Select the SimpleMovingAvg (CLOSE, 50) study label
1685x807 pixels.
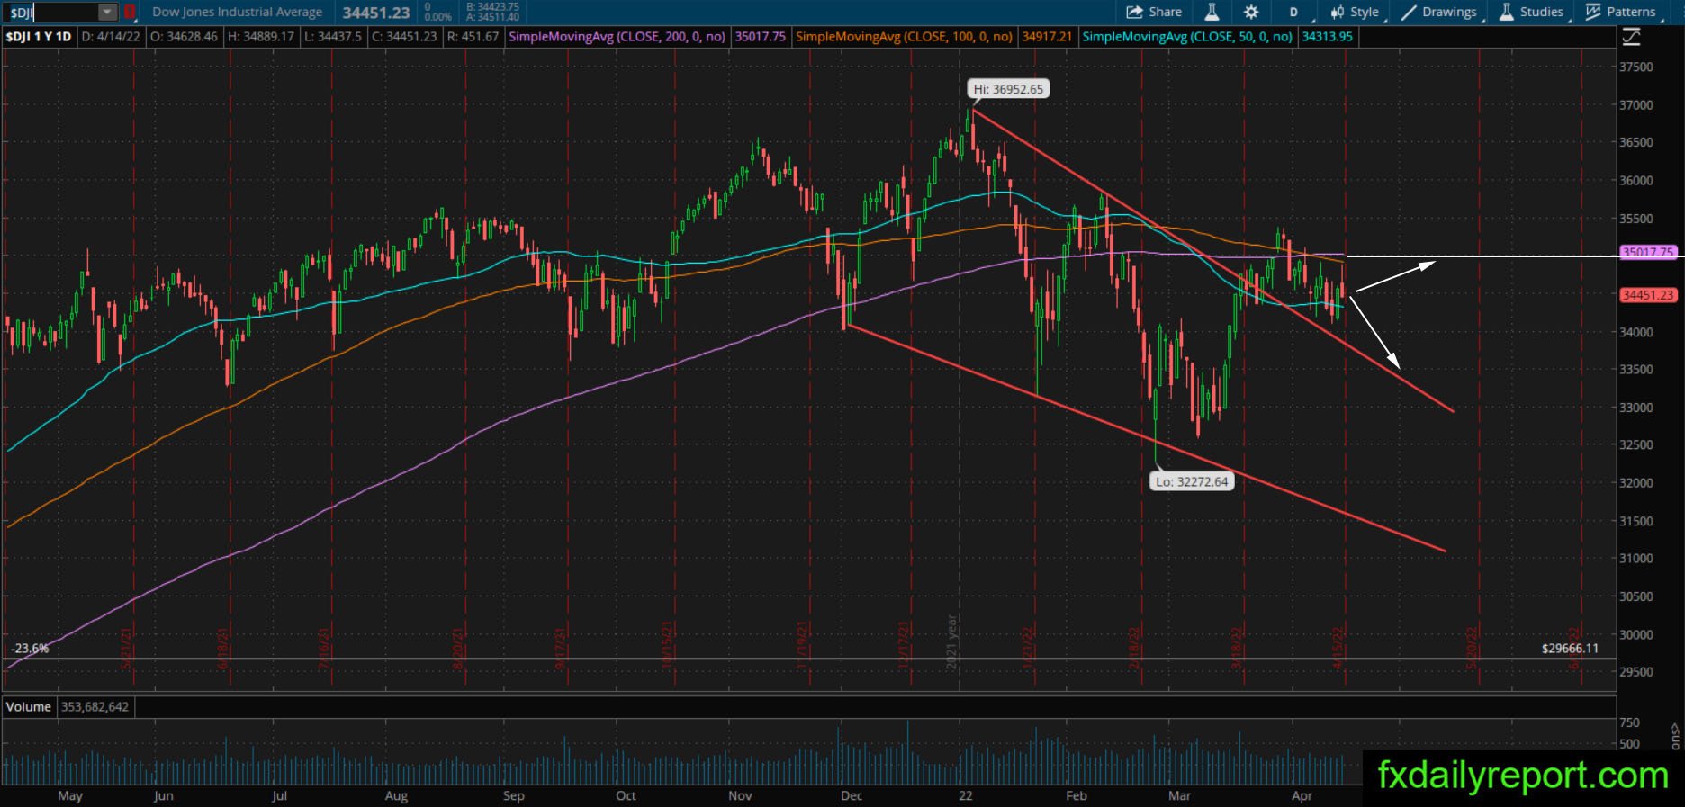coord(1187,37)
